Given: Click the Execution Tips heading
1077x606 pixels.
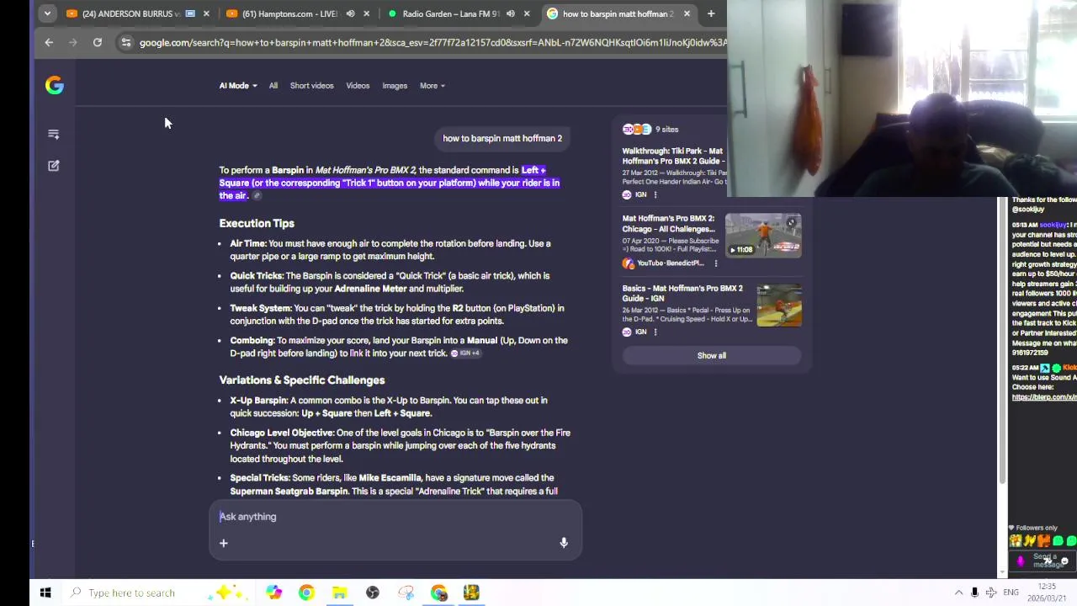Looking at the screenshot, I should 257,223.
